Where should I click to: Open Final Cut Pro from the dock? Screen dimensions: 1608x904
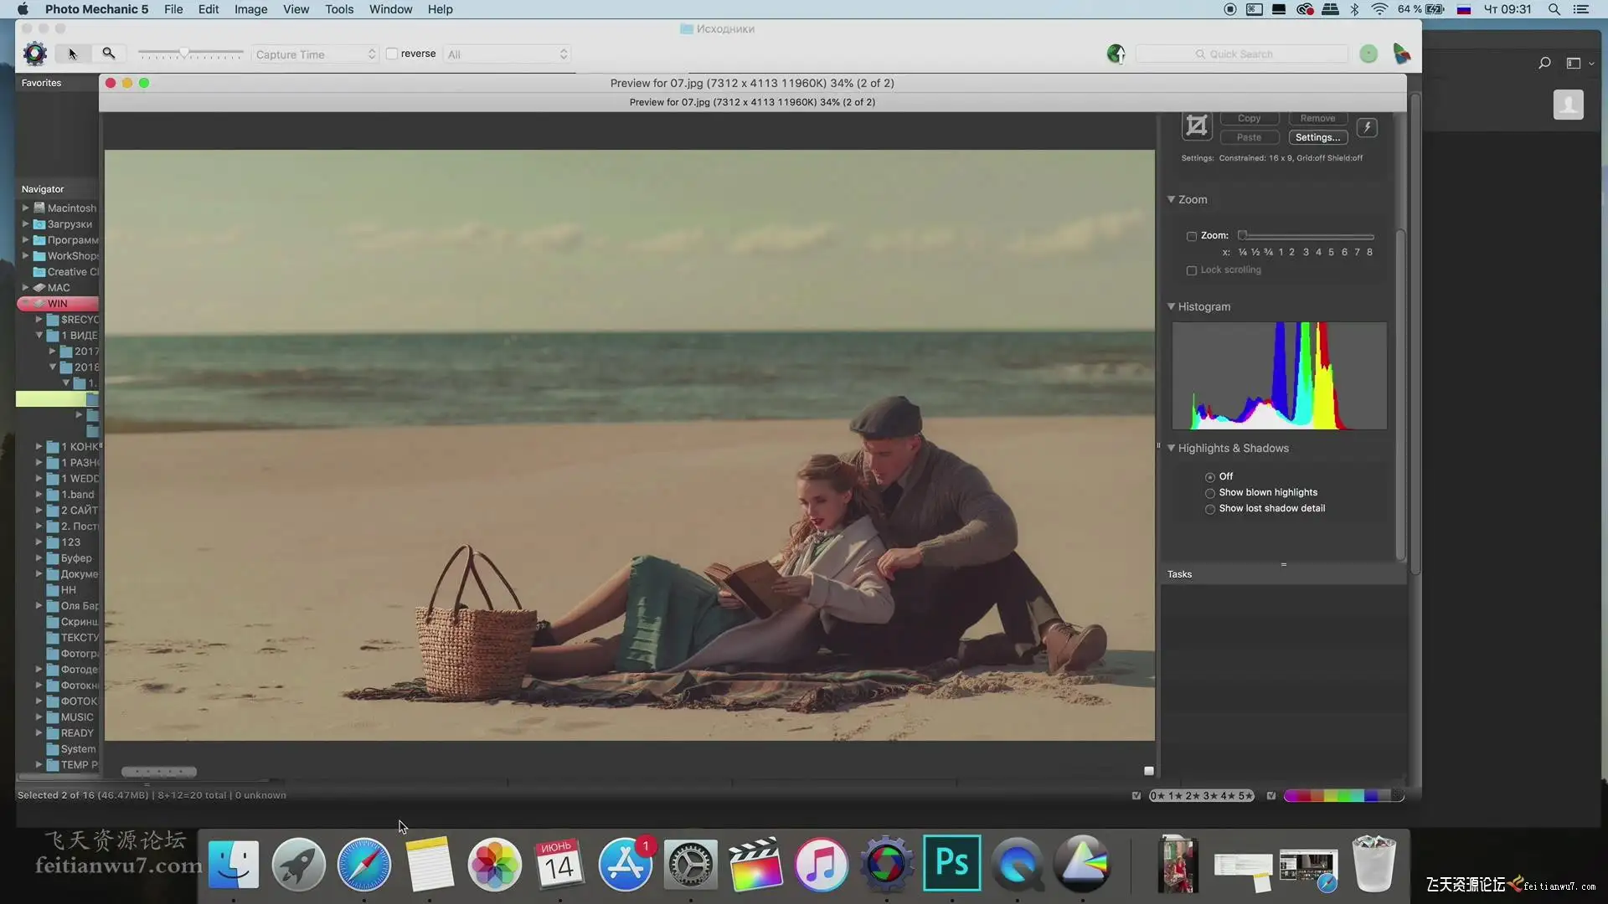[x=755, y=865]
